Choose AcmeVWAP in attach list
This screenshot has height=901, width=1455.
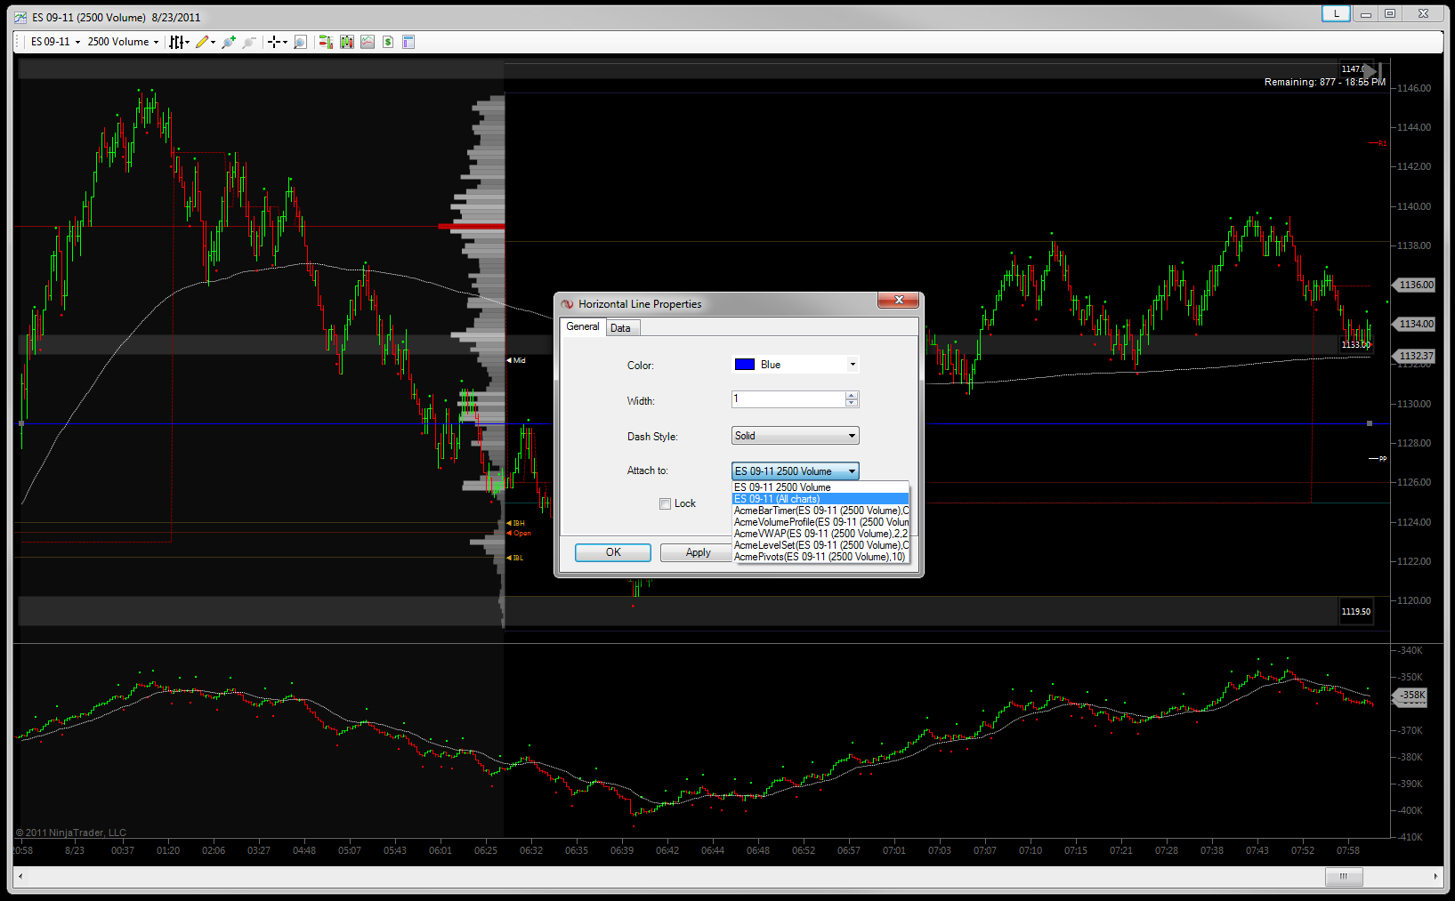click(x=820, y=534)
